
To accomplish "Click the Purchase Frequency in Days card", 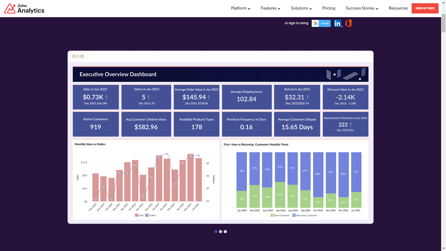I will click(x=247, y=124).
